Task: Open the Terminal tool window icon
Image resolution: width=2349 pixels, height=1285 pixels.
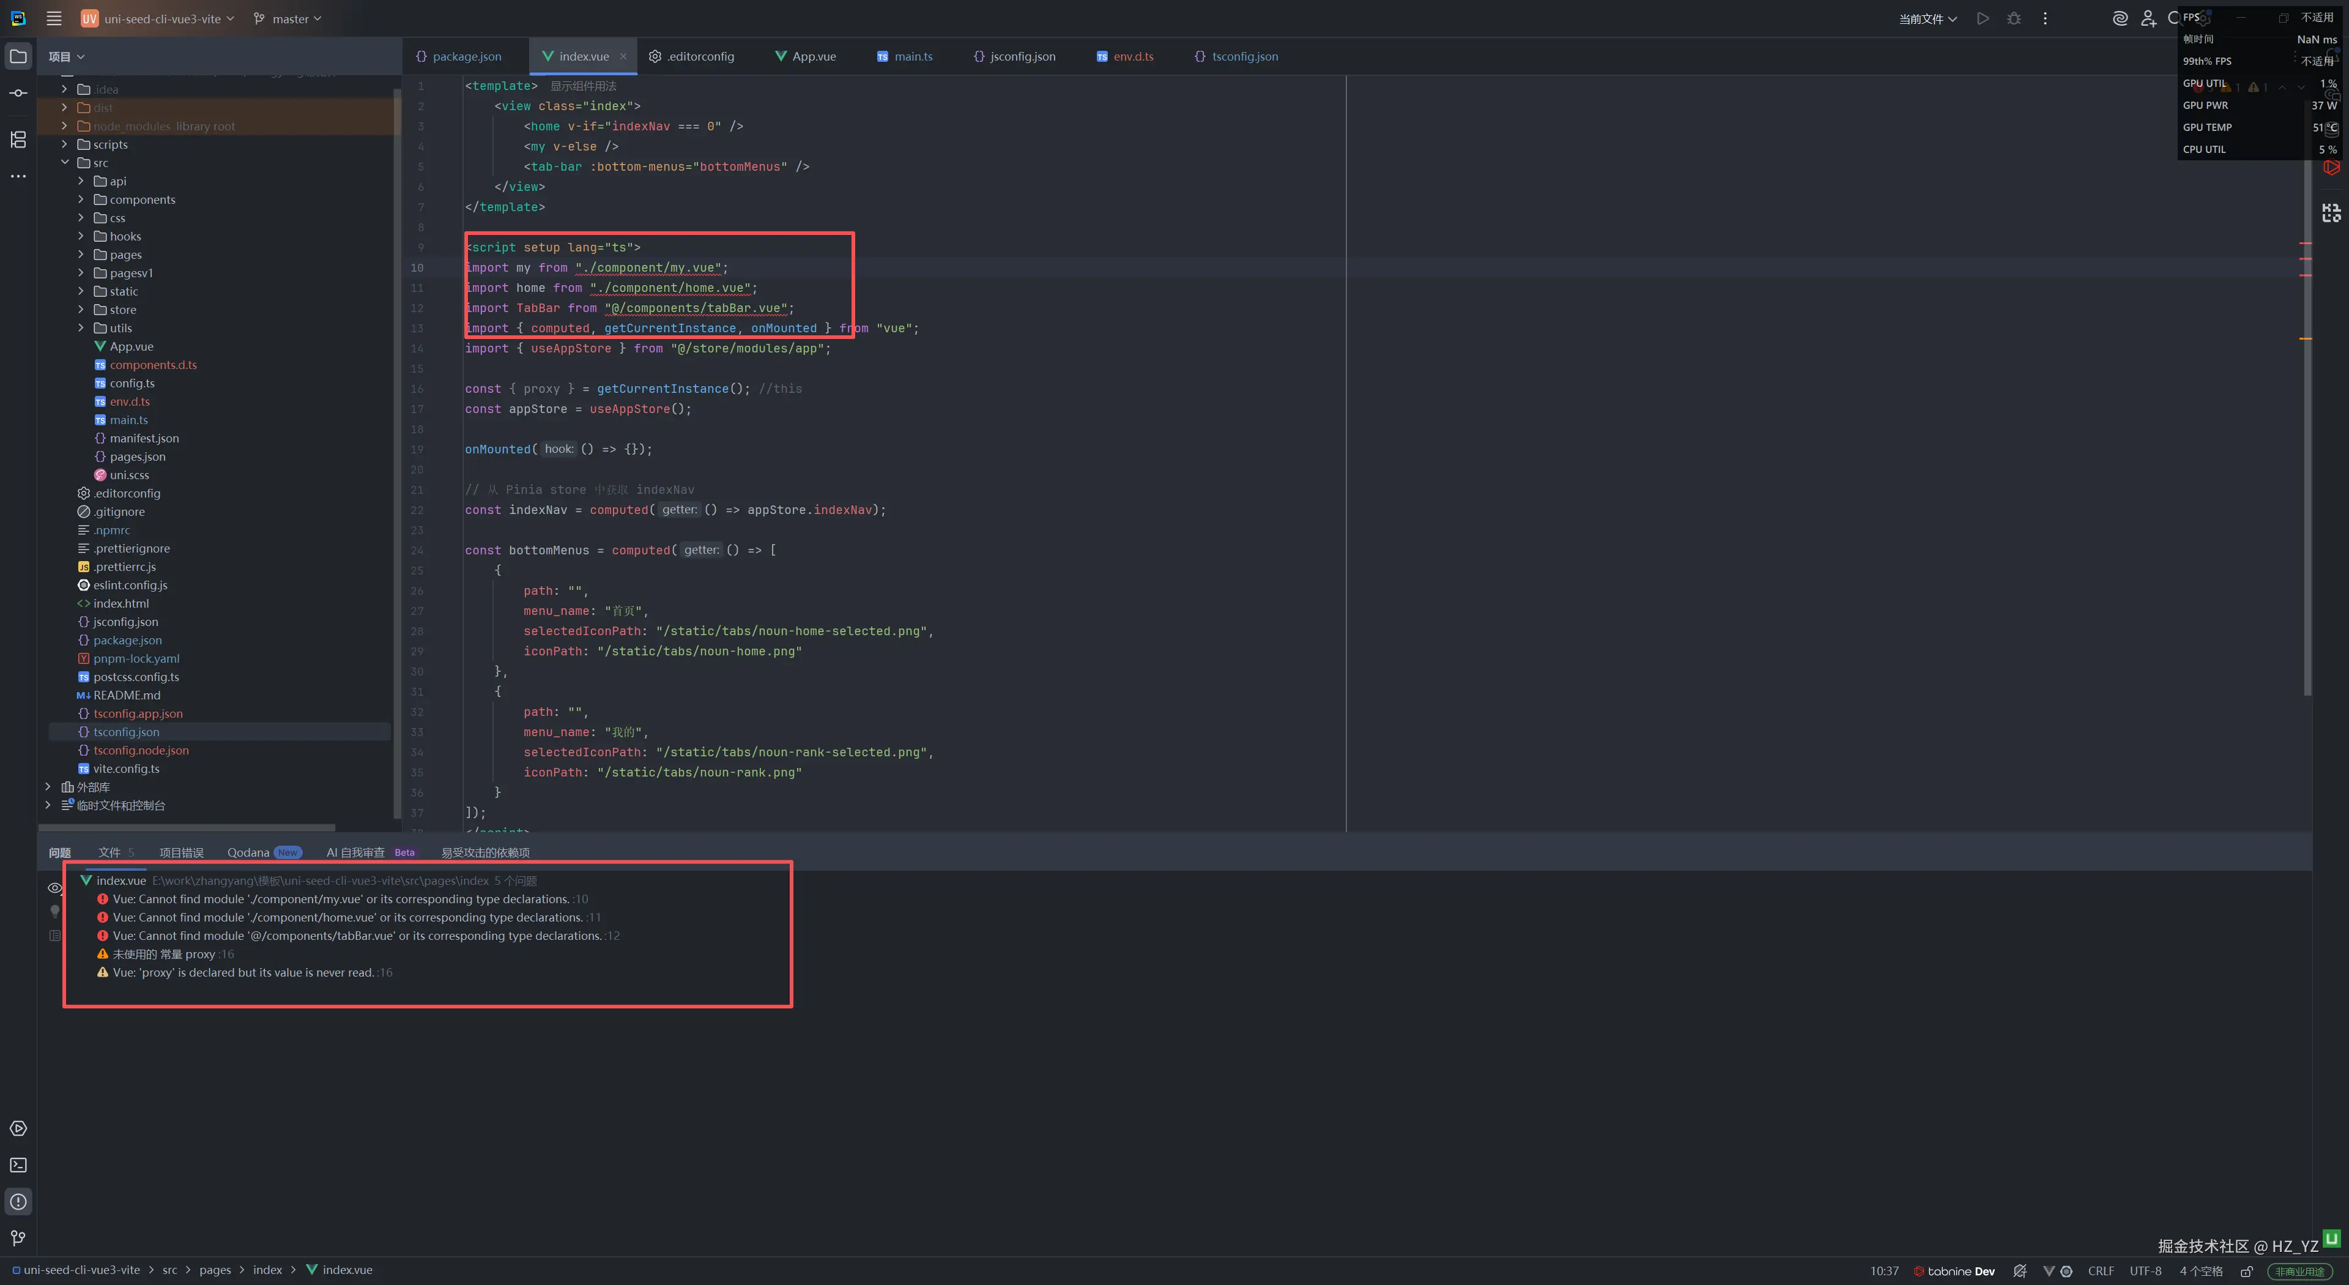Action: click(x=18, y=1164)
